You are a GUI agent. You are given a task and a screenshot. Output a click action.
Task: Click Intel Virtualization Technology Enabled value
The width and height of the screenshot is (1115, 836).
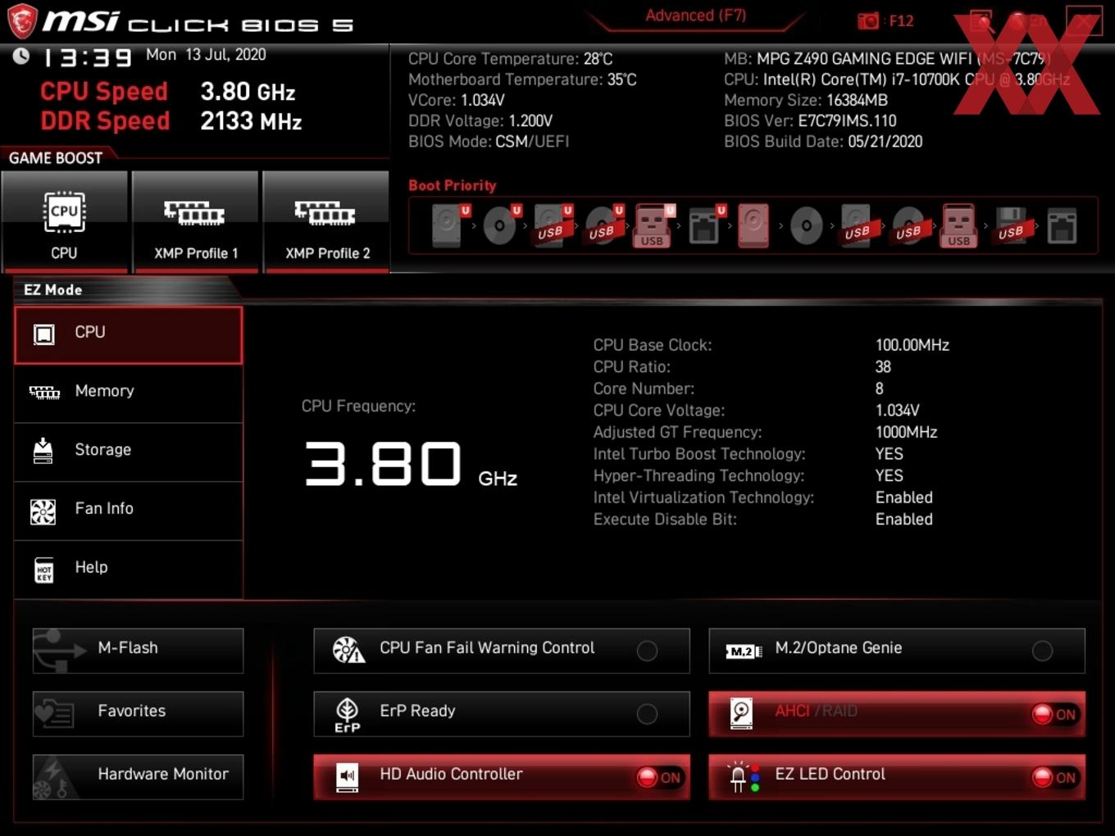tap(903, 498)
